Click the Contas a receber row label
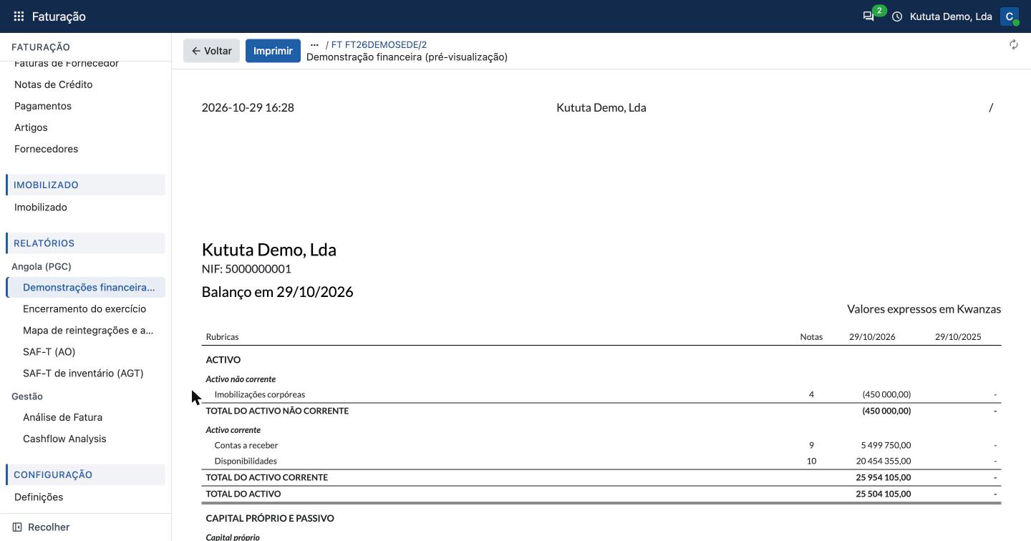 point(246,445)
